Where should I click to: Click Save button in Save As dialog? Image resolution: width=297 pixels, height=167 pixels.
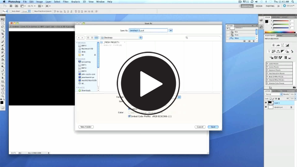213,127
